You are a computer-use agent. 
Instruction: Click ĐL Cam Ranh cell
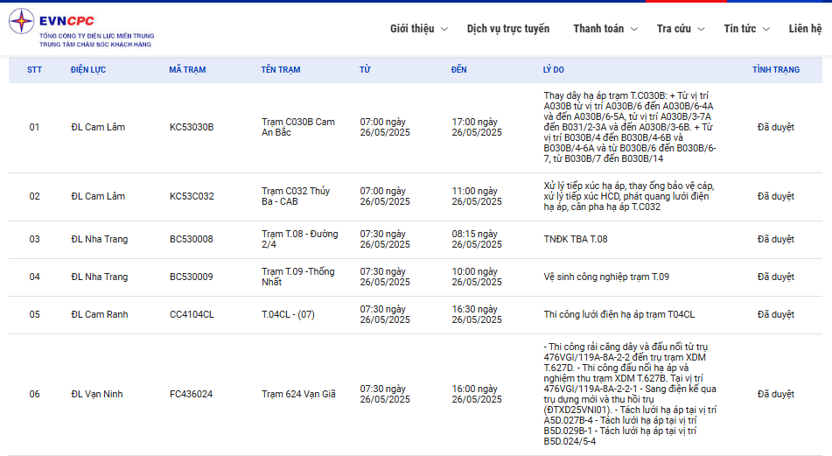(x=100, y=314)
